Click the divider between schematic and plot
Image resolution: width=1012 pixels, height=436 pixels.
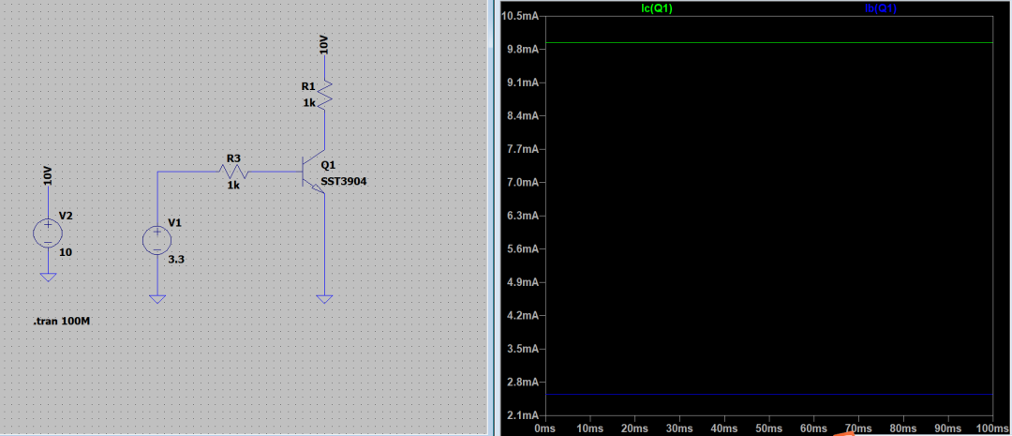pyautogui.click(x=492, y=218)
